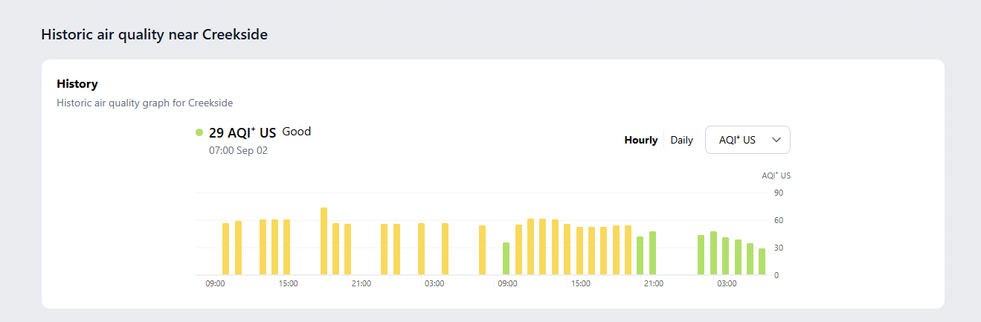Switch to the Daily view

[x=681, y=140]
